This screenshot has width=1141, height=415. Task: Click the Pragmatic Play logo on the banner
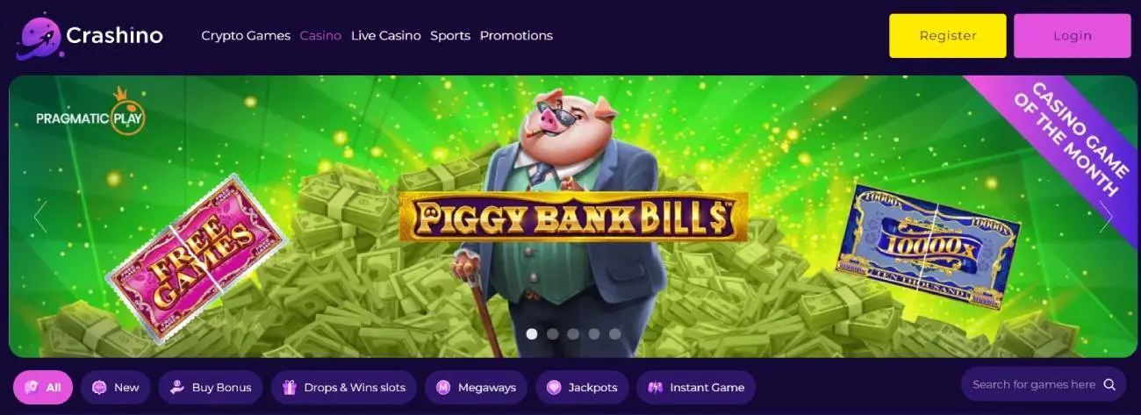tap(90, 112)
